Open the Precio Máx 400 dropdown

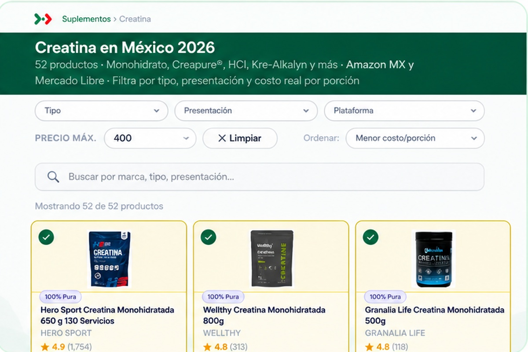coord(150,138)
